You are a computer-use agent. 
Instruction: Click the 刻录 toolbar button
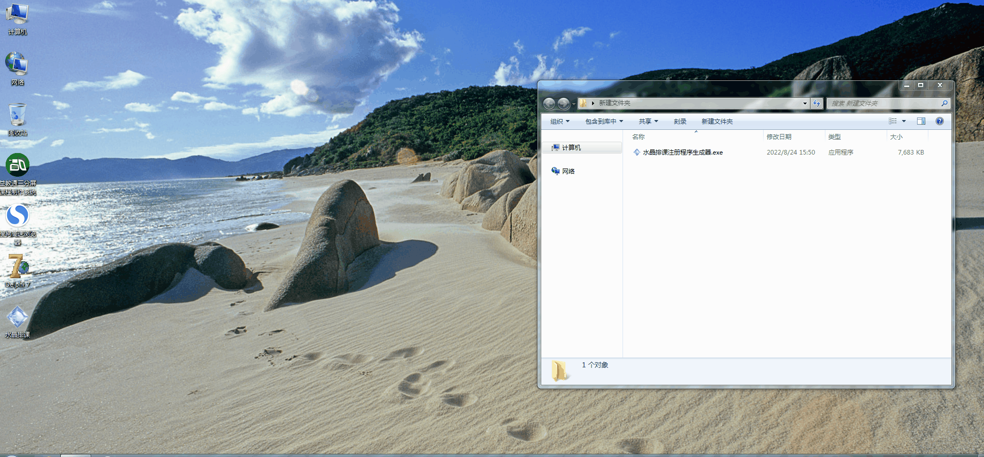point(680,122)
